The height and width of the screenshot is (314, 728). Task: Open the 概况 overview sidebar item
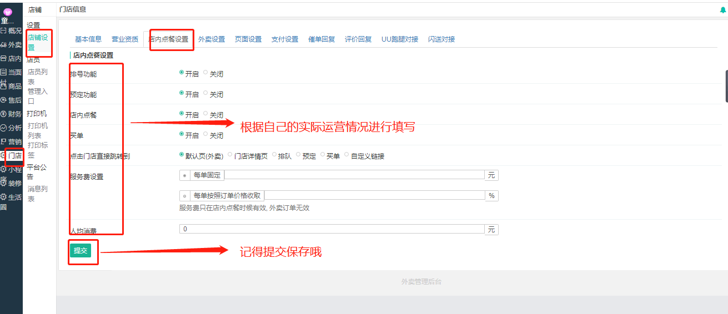pyautogui.click(x=11, y=31)
